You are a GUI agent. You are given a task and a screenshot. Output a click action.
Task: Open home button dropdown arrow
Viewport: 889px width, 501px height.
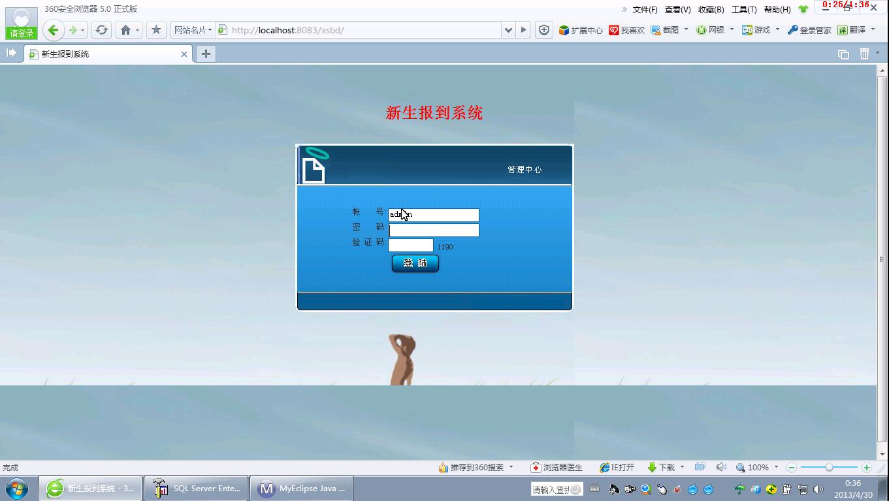[137, 31]
